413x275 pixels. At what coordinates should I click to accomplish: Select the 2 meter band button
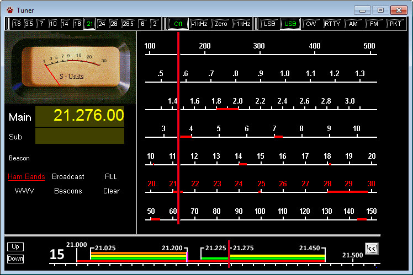155,24
